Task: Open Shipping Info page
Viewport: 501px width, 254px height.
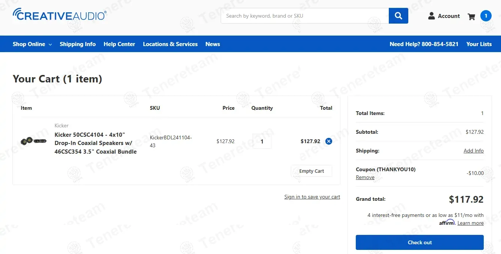Action: coord(78,44)
